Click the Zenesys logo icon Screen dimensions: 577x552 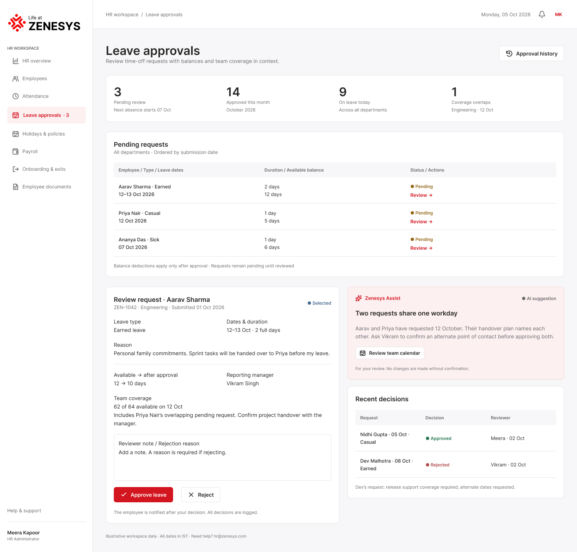tap(17, 23)
